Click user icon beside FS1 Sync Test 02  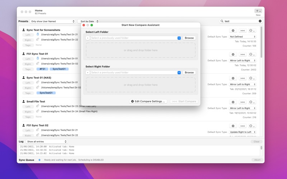[x=24, y=125]
